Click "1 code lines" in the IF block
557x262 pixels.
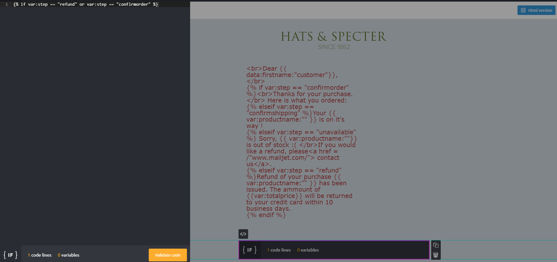pos(279,250)
